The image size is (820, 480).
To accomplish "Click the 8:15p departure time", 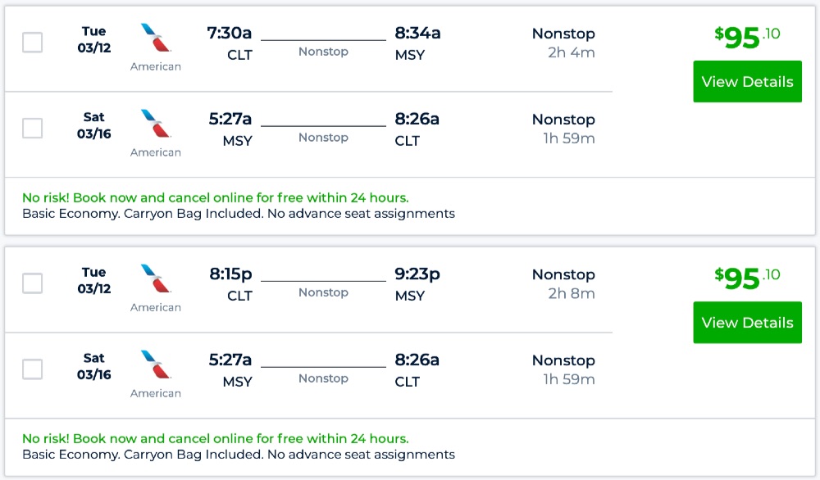I will click(230, 274).
